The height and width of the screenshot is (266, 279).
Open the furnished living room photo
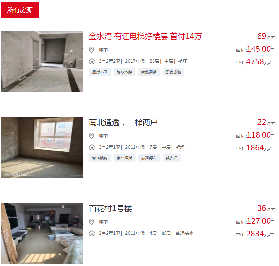[42, 233]
